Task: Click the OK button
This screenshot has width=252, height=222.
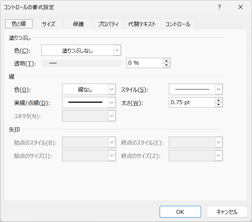Action: [180, 212]
